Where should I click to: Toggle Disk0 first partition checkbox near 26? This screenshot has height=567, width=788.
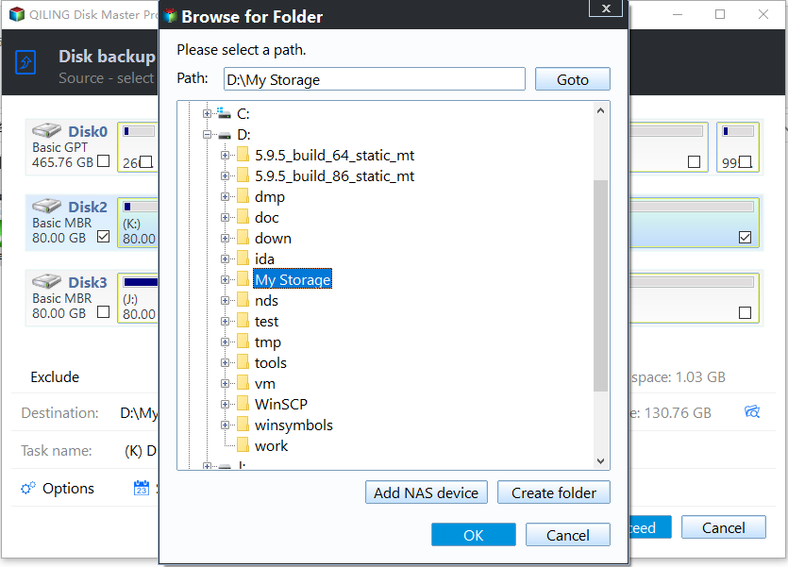coord(146,161)
